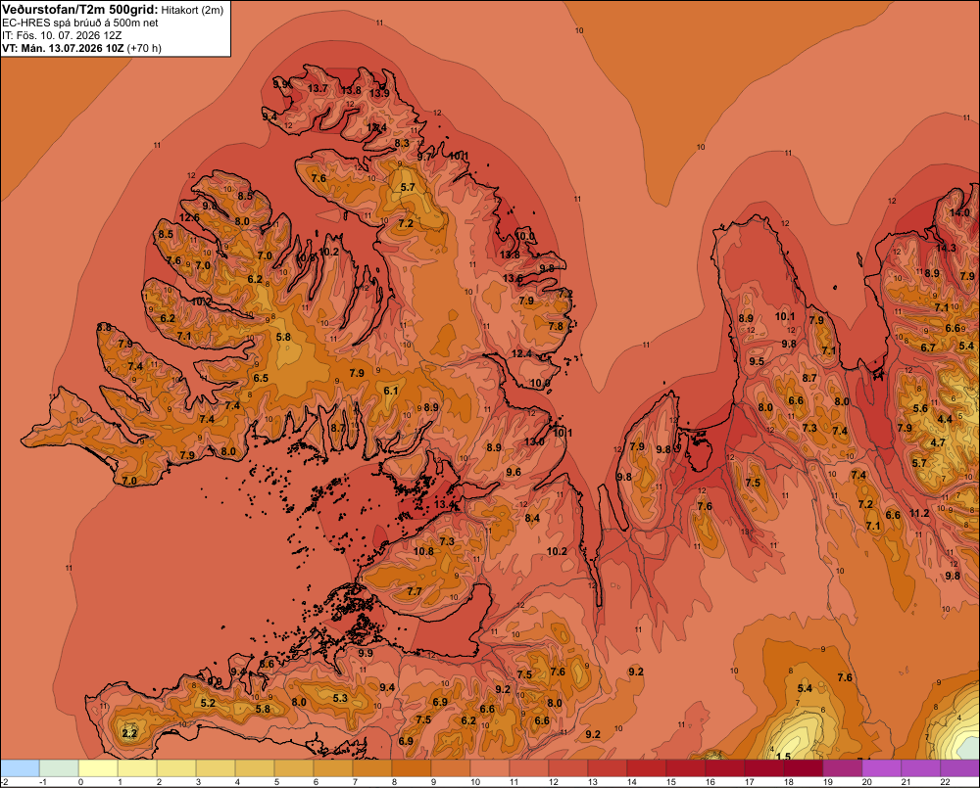Screen dimensions: 980x788
Task: Select the bright violet legend swatch for 20 to 21
Action: click(x=881, y=768)
